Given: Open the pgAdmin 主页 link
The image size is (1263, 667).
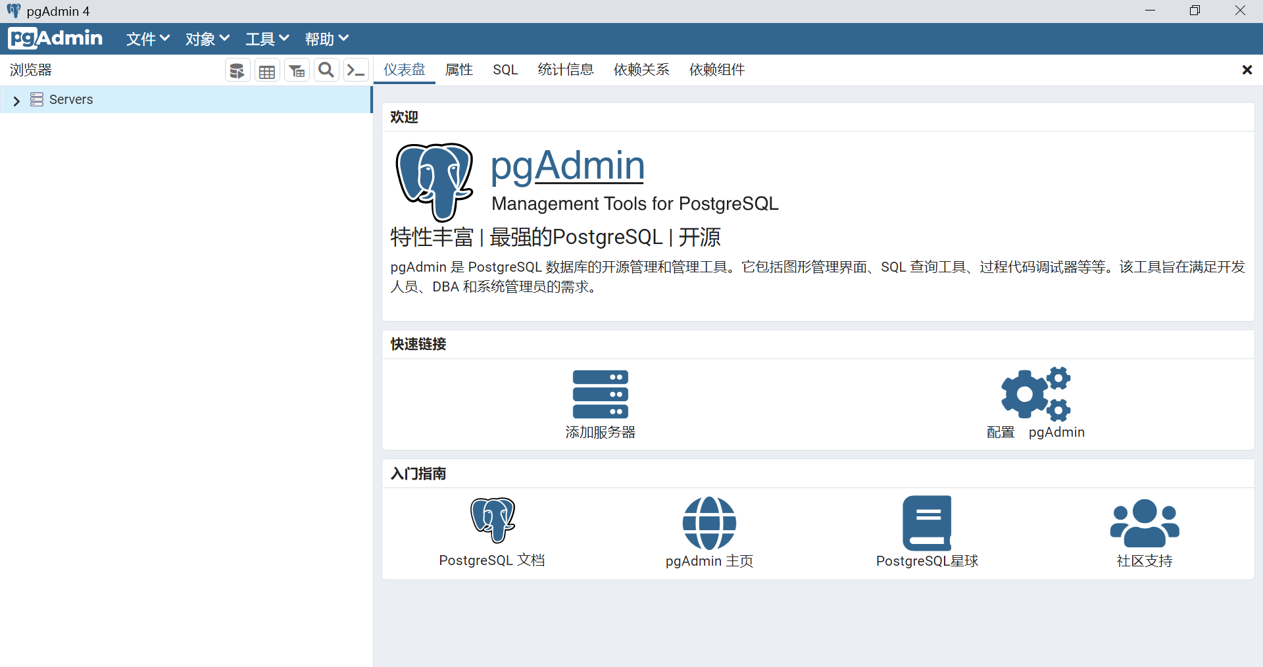Looking at the screenshot, I should (x=709, y=561).
